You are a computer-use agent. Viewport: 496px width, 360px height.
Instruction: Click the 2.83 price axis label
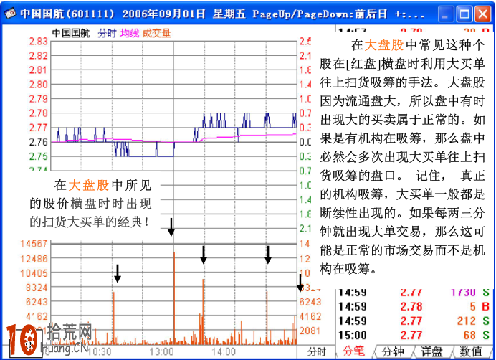pos(38,42)
